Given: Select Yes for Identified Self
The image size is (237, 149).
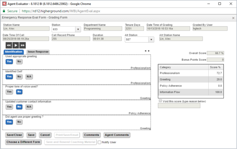Looking at the screenshot, I should point(9,77).
